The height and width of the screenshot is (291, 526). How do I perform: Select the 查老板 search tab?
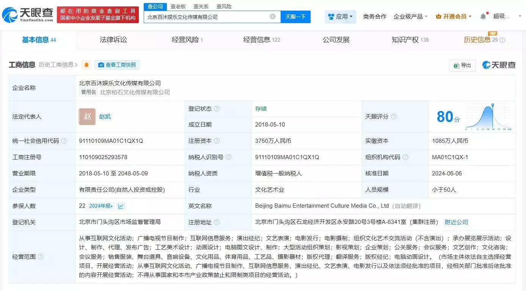(x=178, y=6)
